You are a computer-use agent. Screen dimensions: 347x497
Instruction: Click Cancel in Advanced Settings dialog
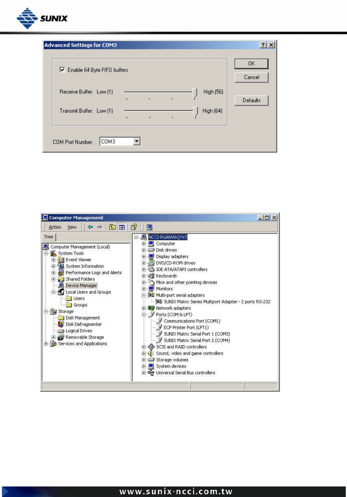[251, 77]
